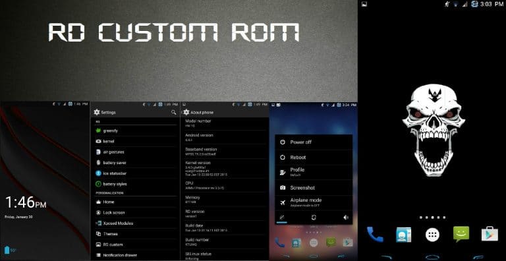This screenshot has height=261, width=506.
Task: Tap the Memory entry in About phone
Action: point(225,199)
